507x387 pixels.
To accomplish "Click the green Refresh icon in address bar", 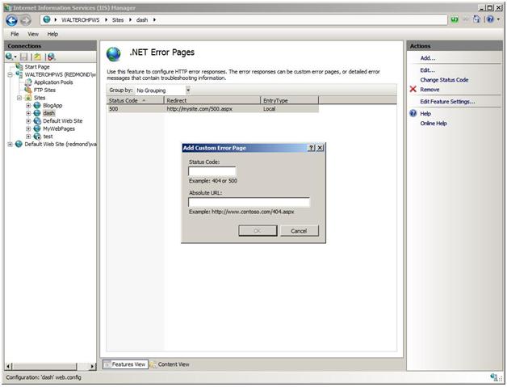I will click(x=455, y=19).
